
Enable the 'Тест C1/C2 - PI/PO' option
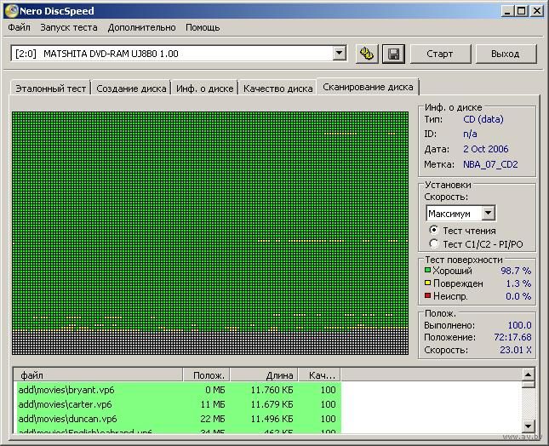[x=435, y=244]
